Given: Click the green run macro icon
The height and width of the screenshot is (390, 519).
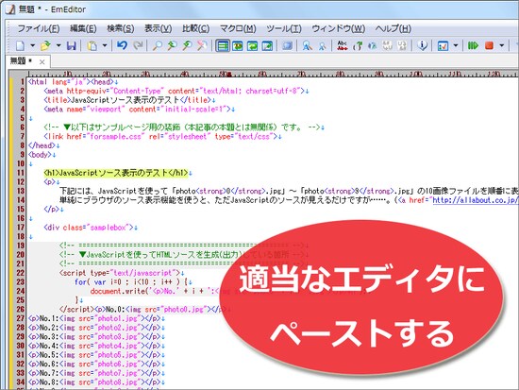Looking at the screenshot, I should click(x=473, y=45).
